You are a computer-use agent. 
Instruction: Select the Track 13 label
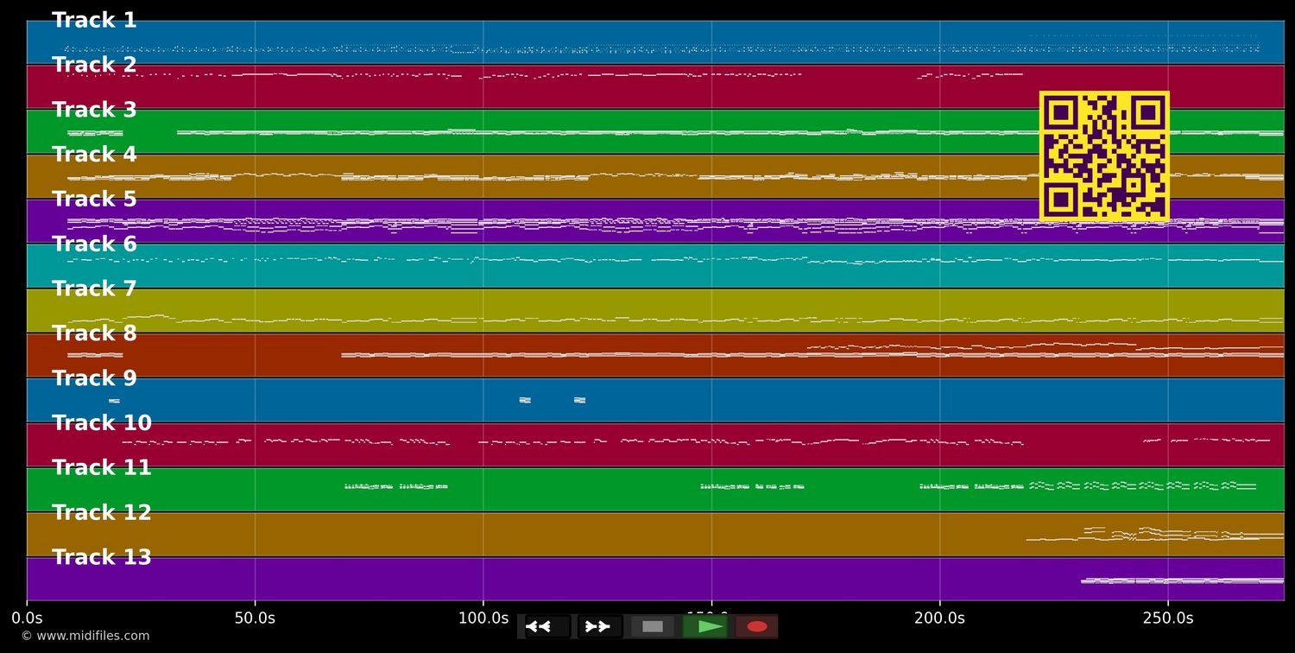(102, 558)
